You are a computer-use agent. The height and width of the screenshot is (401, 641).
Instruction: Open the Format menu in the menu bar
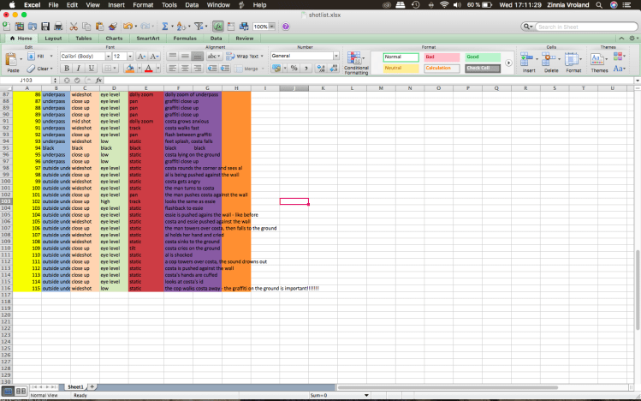coord(143,4)
